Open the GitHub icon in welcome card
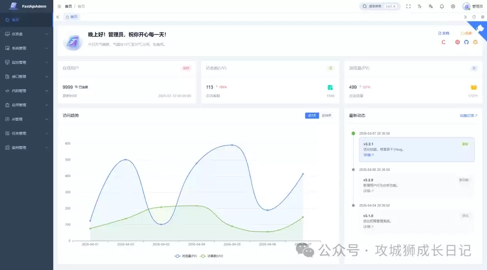 click(x=466, y=42)
